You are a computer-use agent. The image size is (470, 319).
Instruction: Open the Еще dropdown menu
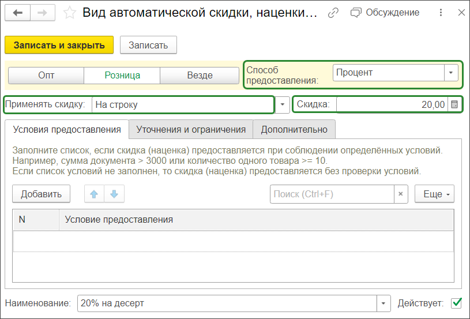tap(435, 194)
